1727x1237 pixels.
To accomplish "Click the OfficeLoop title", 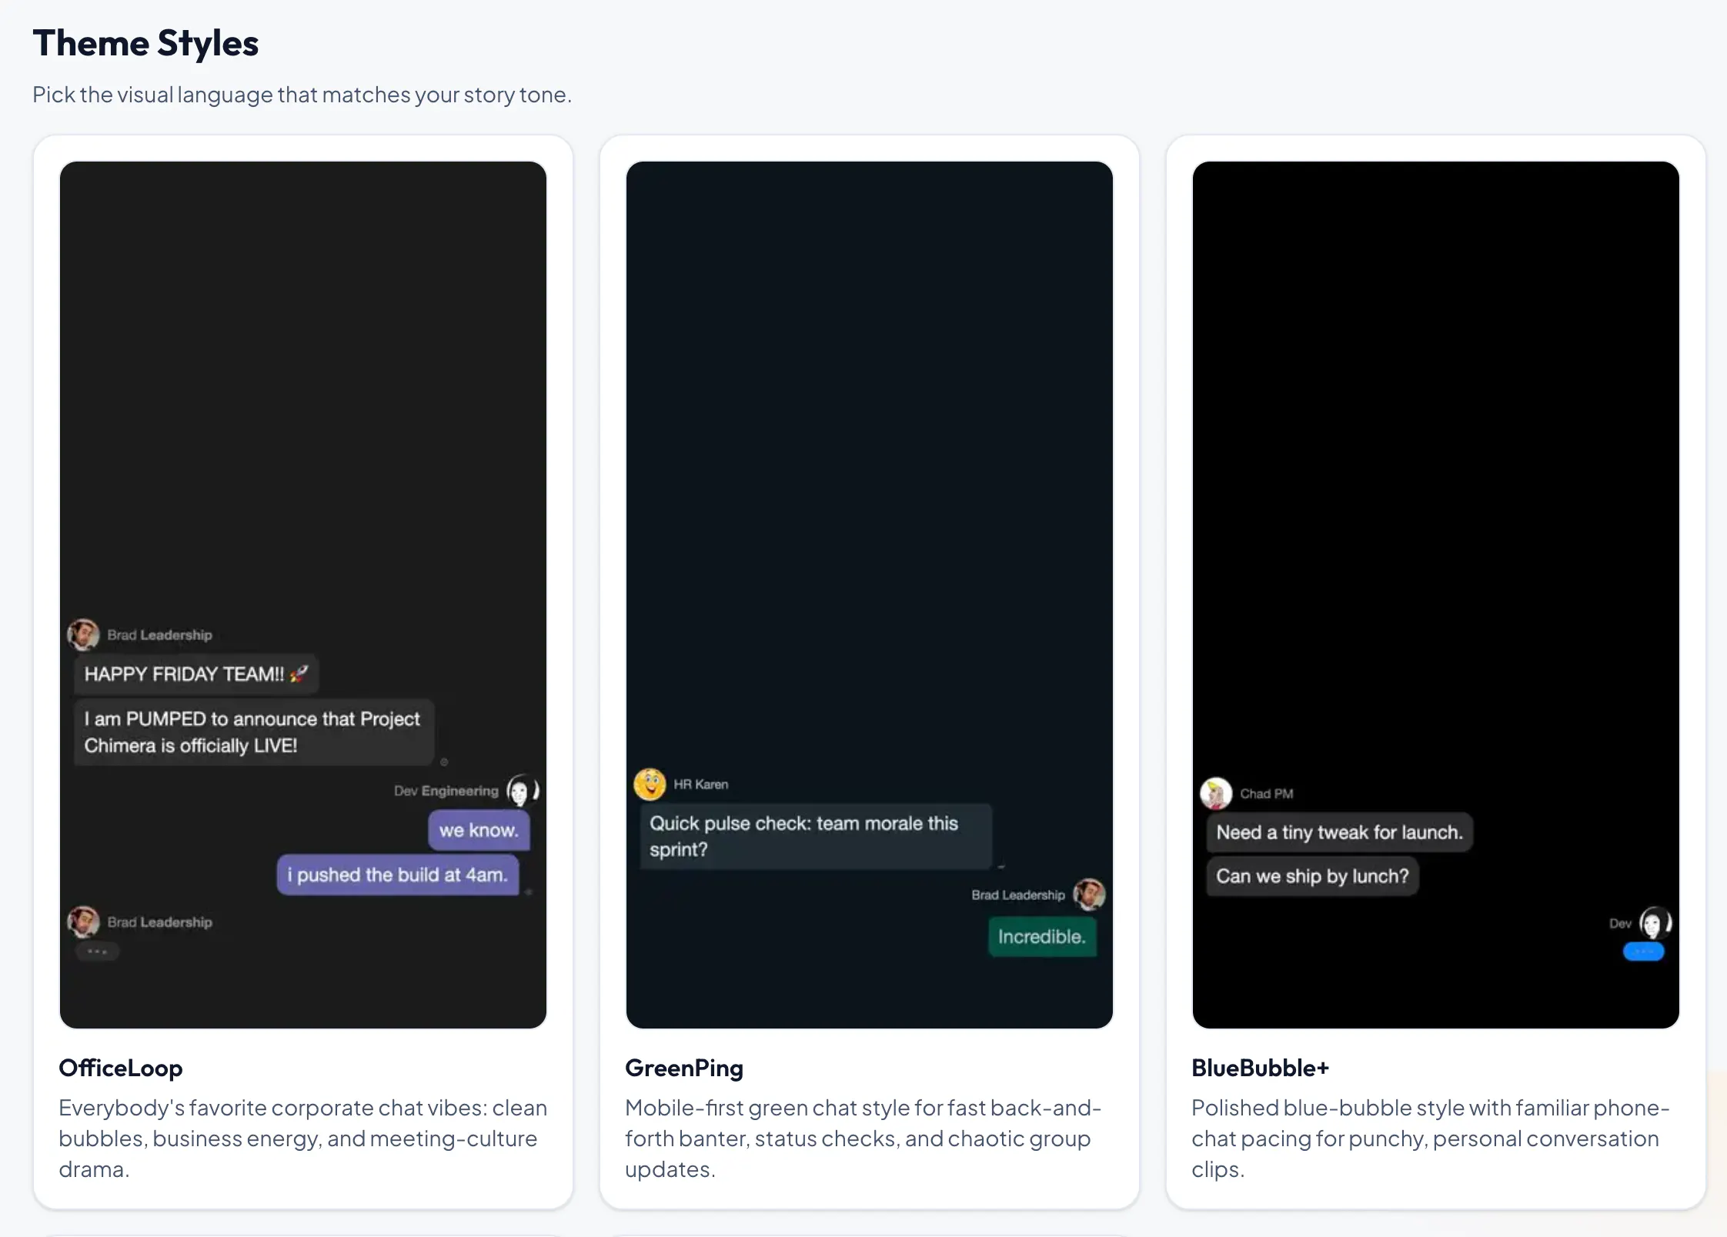I will click(121, 1068).
